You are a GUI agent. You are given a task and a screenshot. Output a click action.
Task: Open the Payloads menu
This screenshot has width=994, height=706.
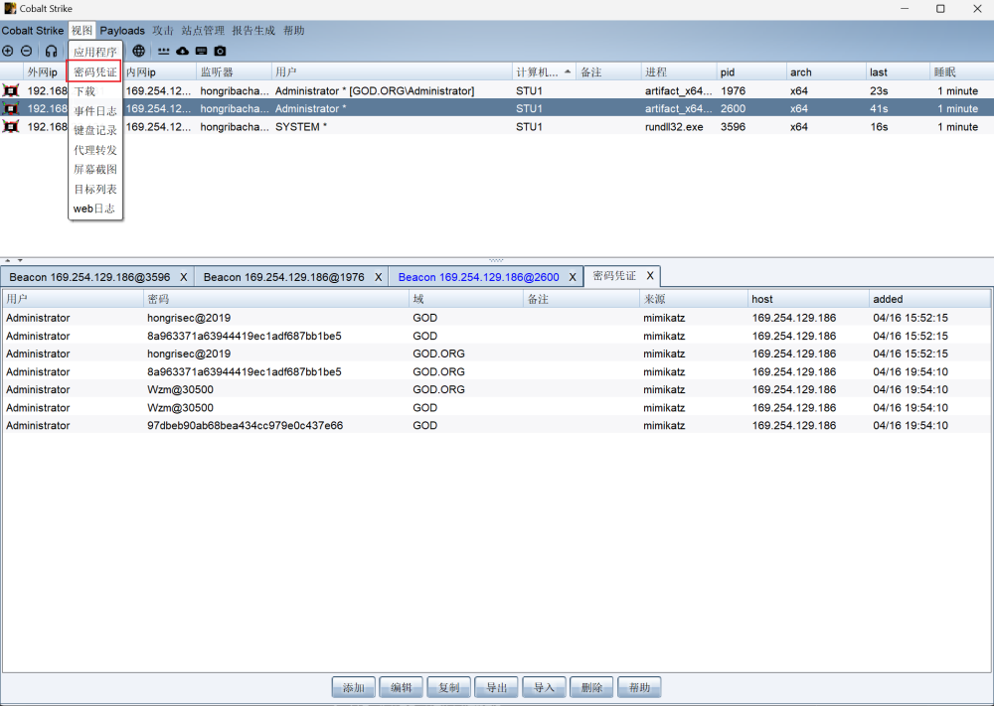pyautogui.click(x=122, y=31)
